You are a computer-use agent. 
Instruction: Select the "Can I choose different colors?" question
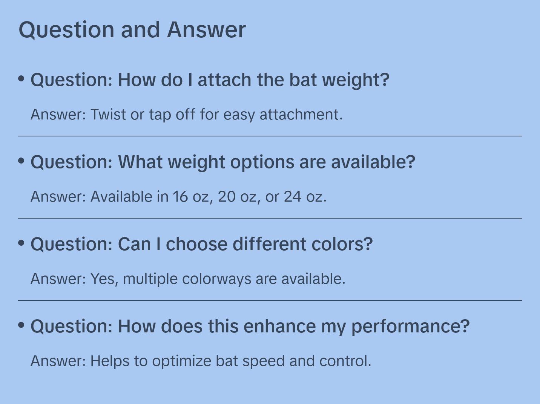click(201, 244)
